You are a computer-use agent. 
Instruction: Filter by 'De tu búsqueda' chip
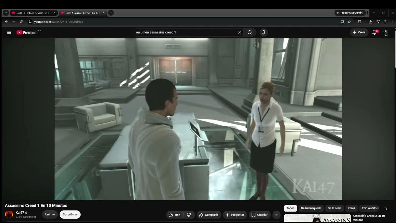pos(311,208)
